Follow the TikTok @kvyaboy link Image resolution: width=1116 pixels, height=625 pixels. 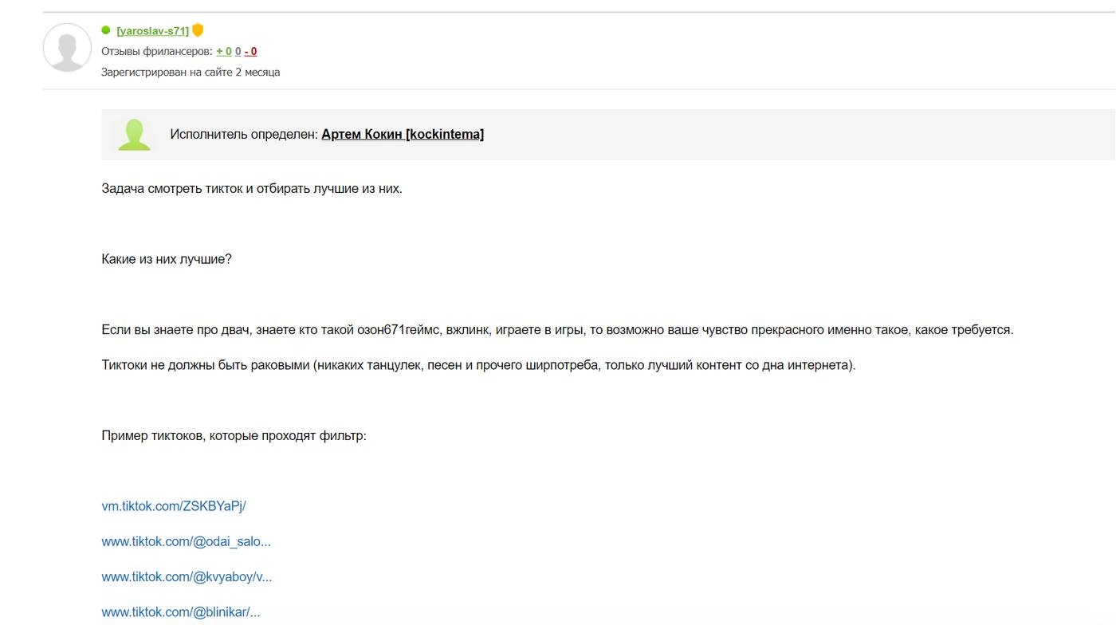187,576
